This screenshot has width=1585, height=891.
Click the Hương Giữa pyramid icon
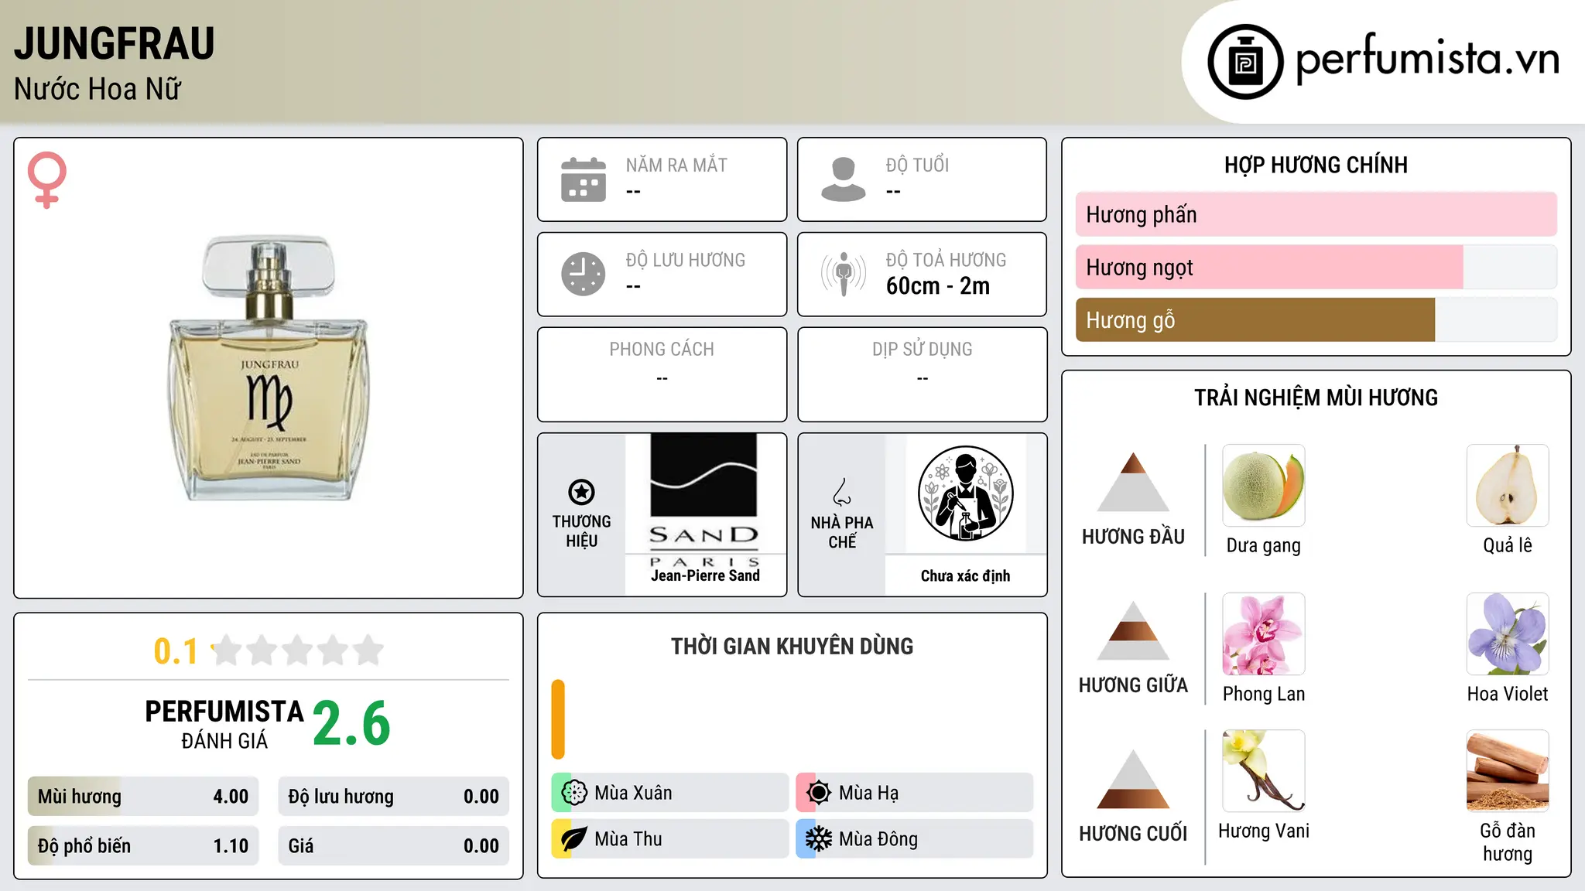tap(1133, 630)
